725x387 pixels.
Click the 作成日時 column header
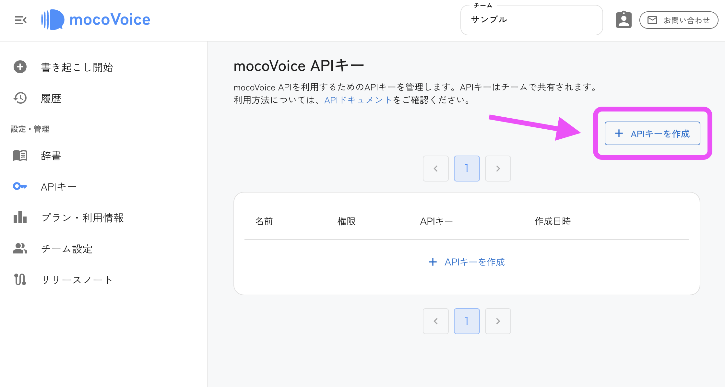pos(553,221)
